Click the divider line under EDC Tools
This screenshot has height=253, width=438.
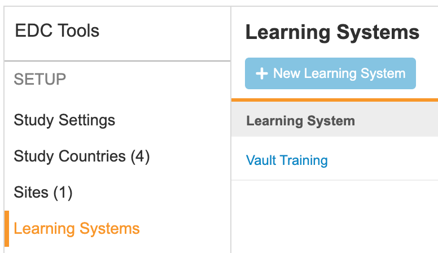tap(117, 60)
